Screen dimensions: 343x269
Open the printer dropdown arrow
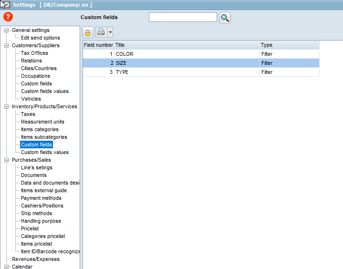pos(110,32)
